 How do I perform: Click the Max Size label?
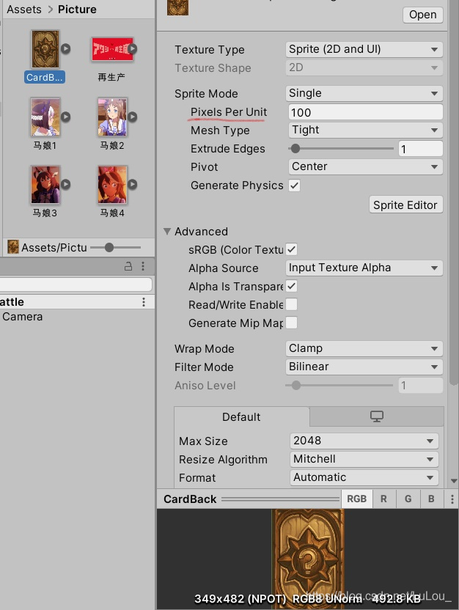point(203,441)
